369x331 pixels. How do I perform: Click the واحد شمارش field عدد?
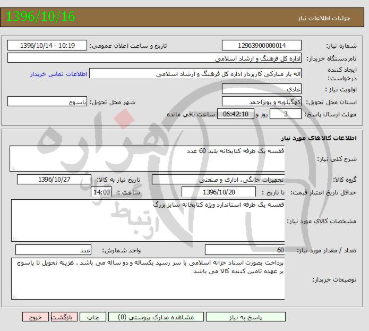click(53, 250)
